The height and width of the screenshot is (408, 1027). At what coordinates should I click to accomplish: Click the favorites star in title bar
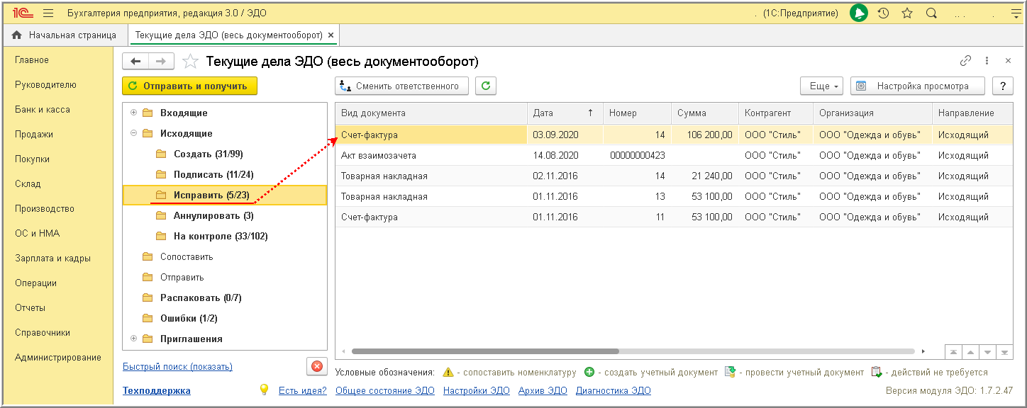point(907,13)
